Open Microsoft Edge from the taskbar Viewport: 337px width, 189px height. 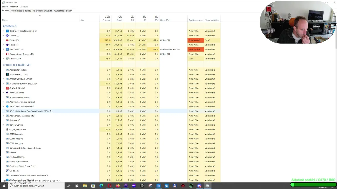click(x=101, y=186)
